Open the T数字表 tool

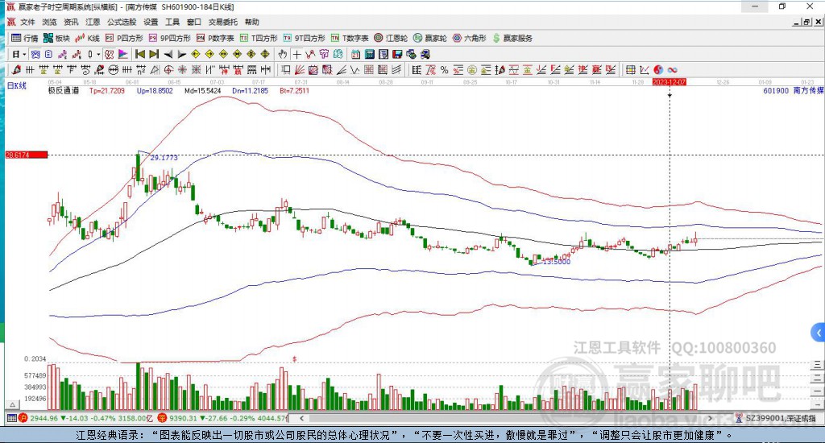click(x=350, y=38)
